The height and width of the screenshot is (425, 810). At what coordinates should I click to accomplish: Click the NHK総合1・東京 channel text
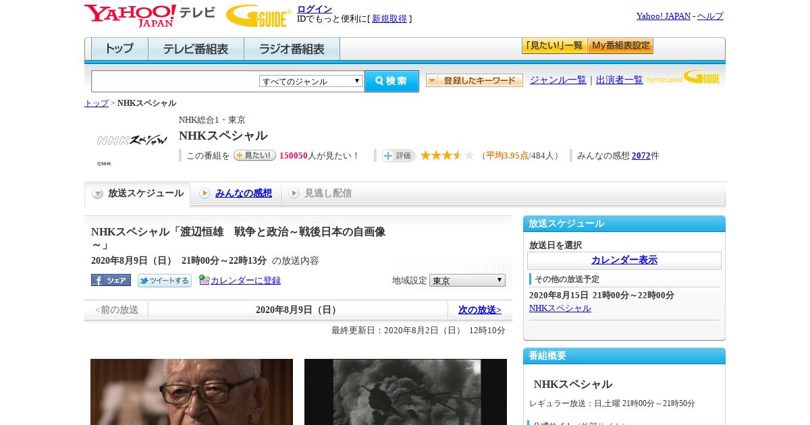[x=212, y=120]
